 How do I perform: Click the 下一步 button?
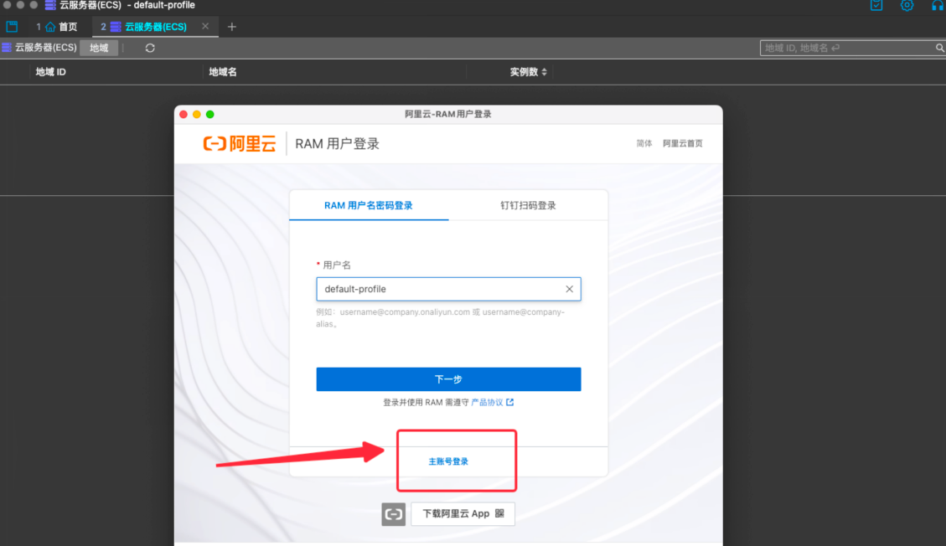pyautogui.click(x=448, y=379)
